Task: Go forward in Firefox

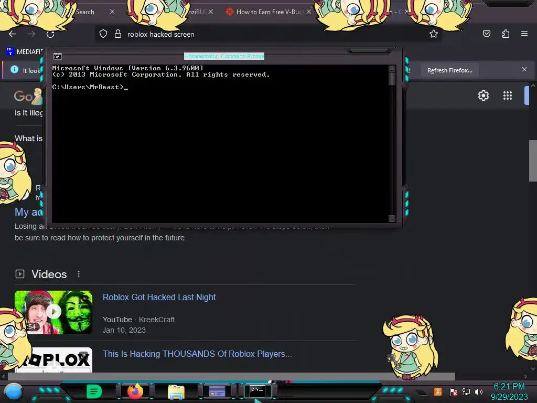Action: [31, 34]
